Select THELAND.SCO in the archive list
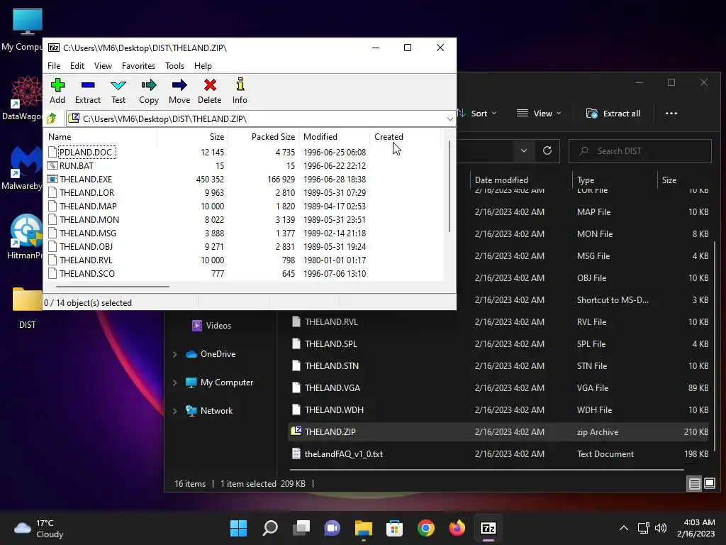 click(x=86, y=273)
